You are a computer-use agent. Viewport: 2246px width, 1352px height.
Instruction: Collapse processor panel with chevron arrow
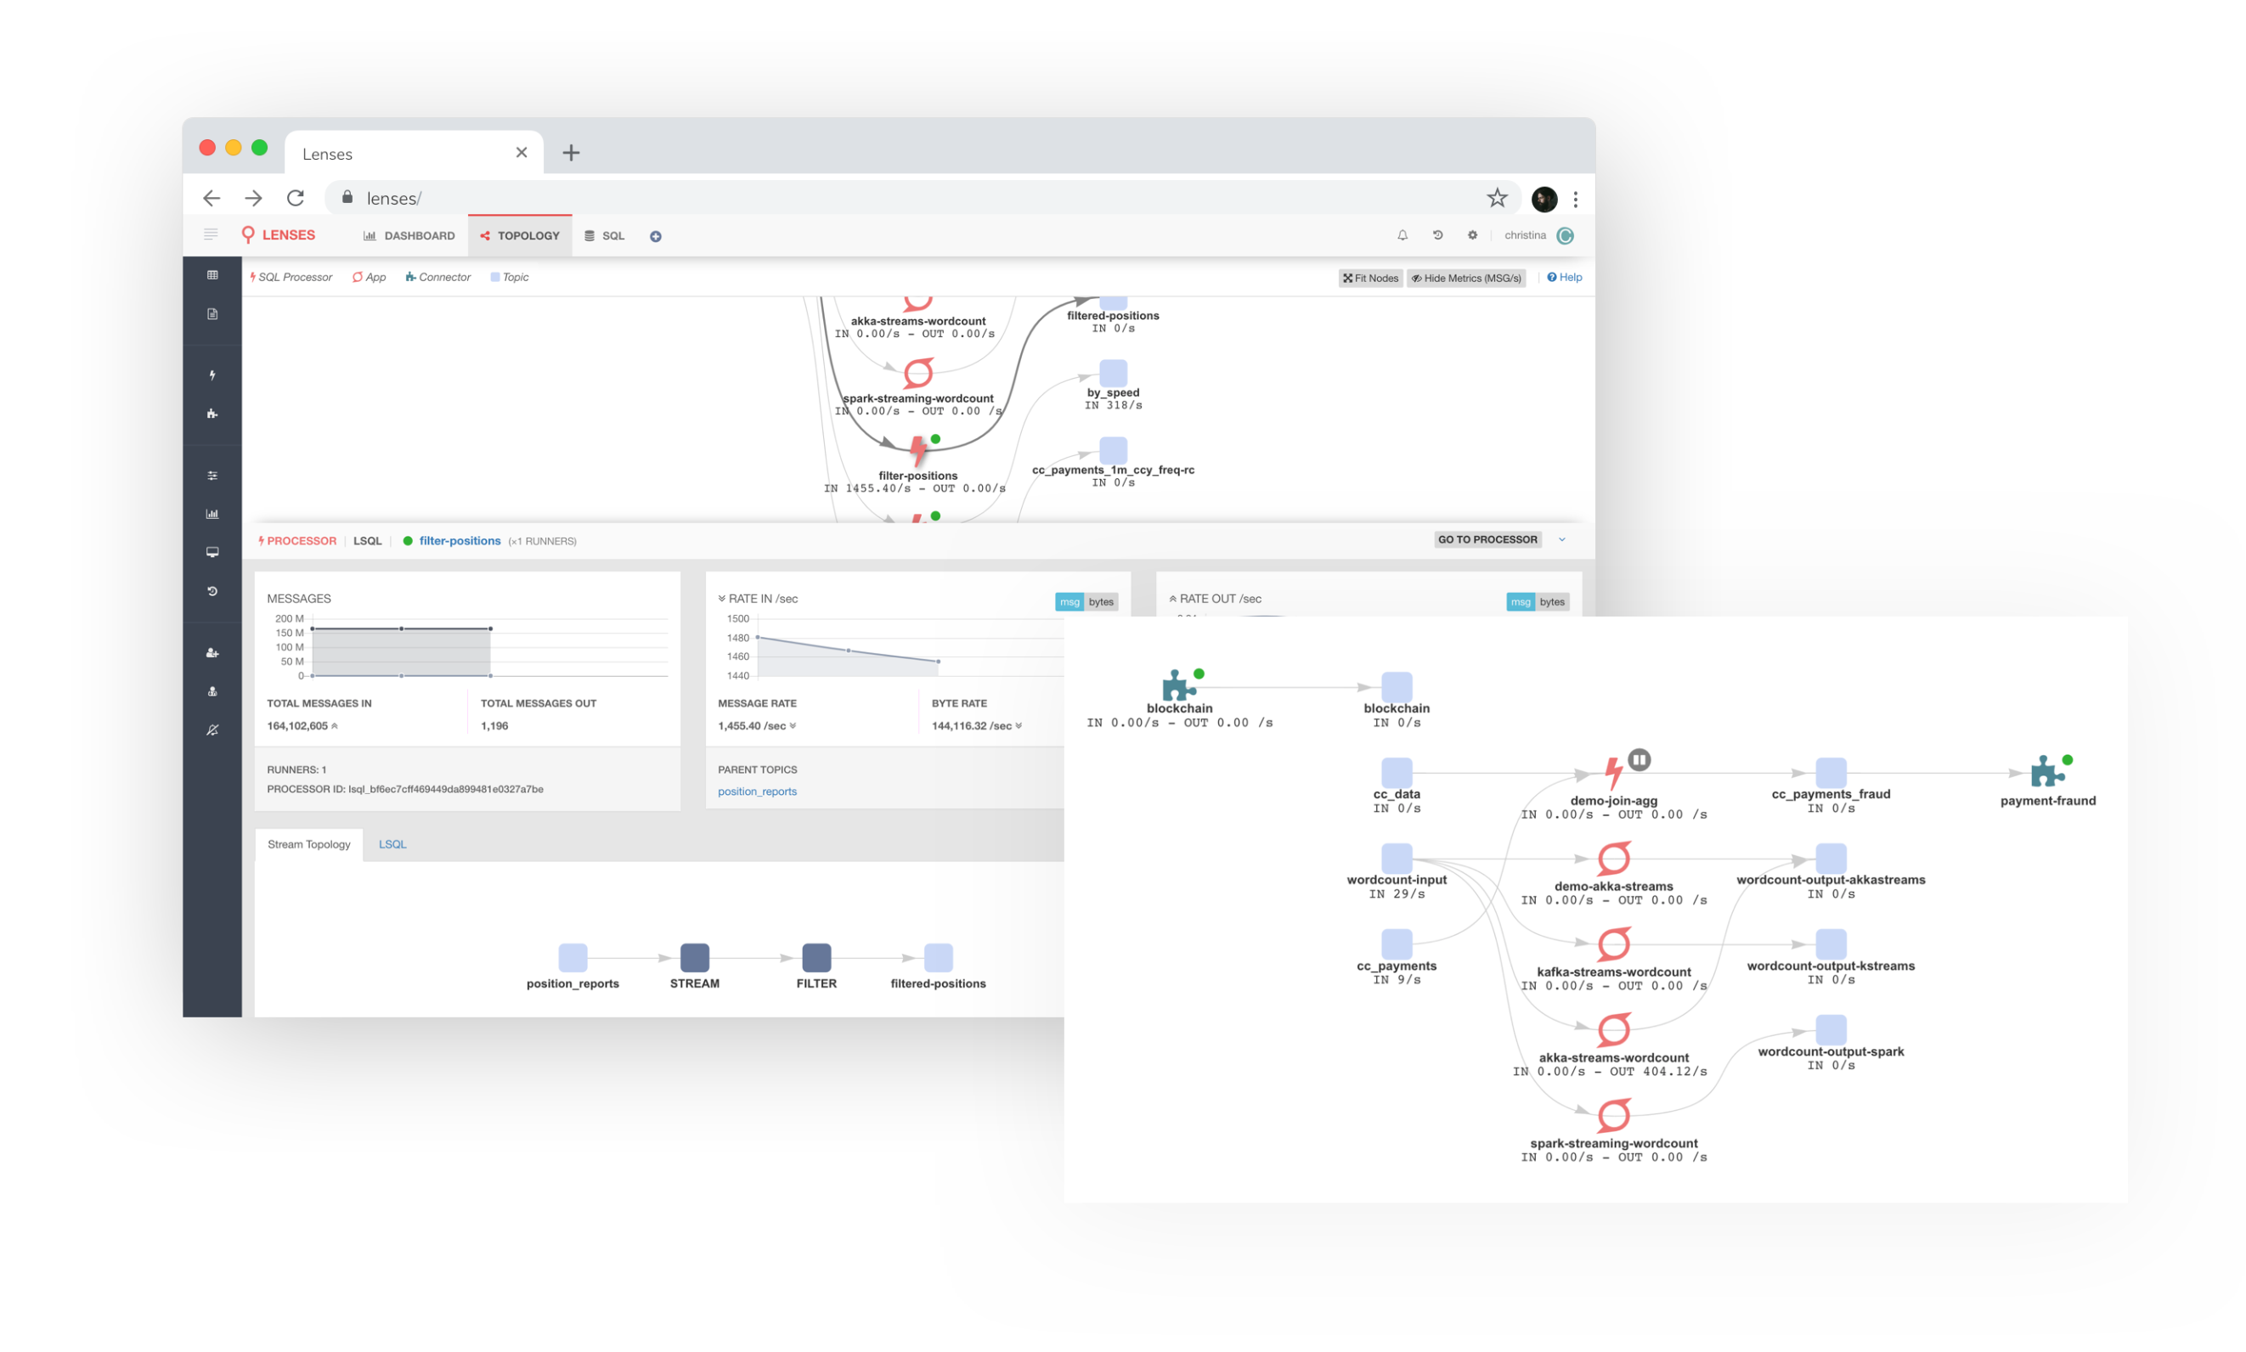[x=1561, y=539]
